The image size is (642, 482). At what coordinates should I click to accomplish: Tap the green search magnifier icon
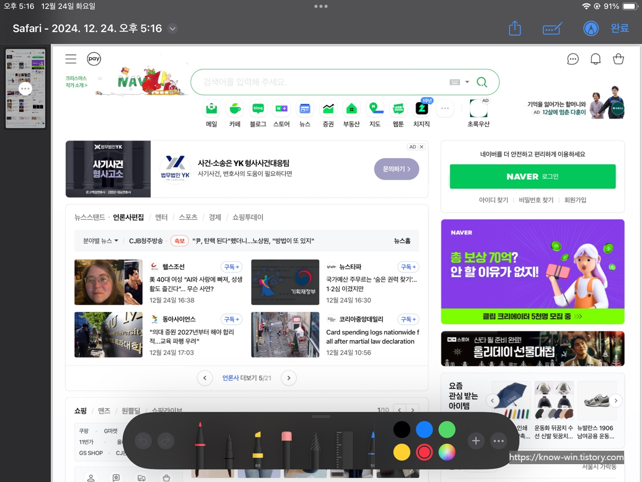click(x=482, y=82)
